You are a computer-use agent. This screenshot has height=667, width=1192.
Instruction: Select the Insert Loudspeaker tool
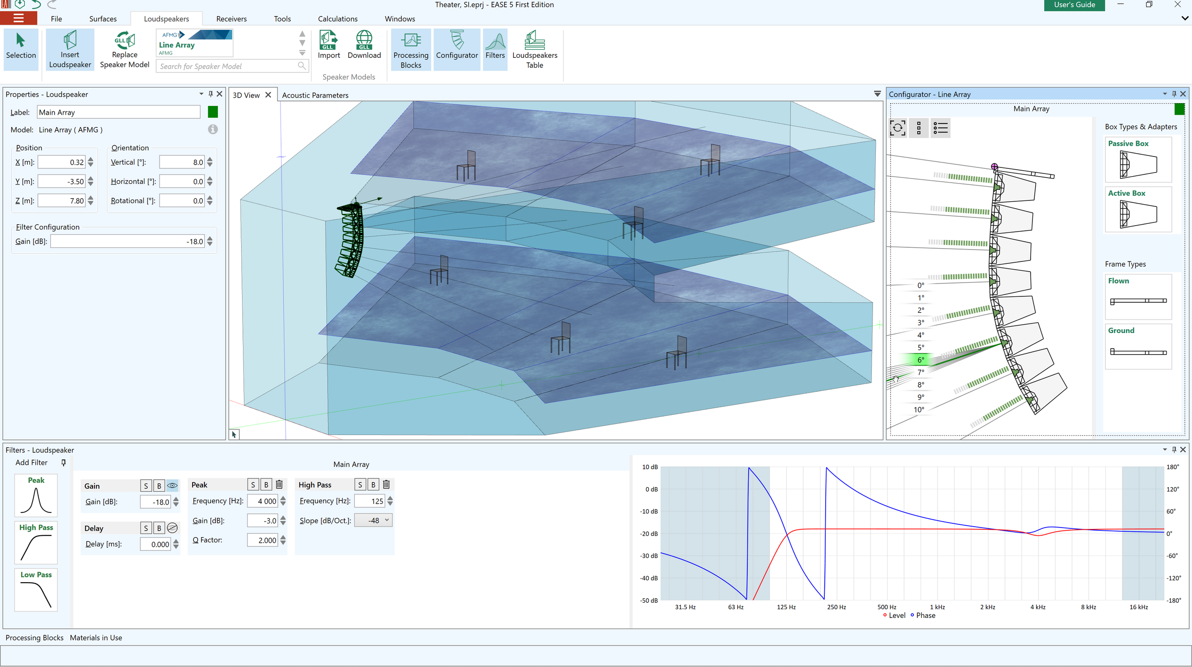pos(70,49)
